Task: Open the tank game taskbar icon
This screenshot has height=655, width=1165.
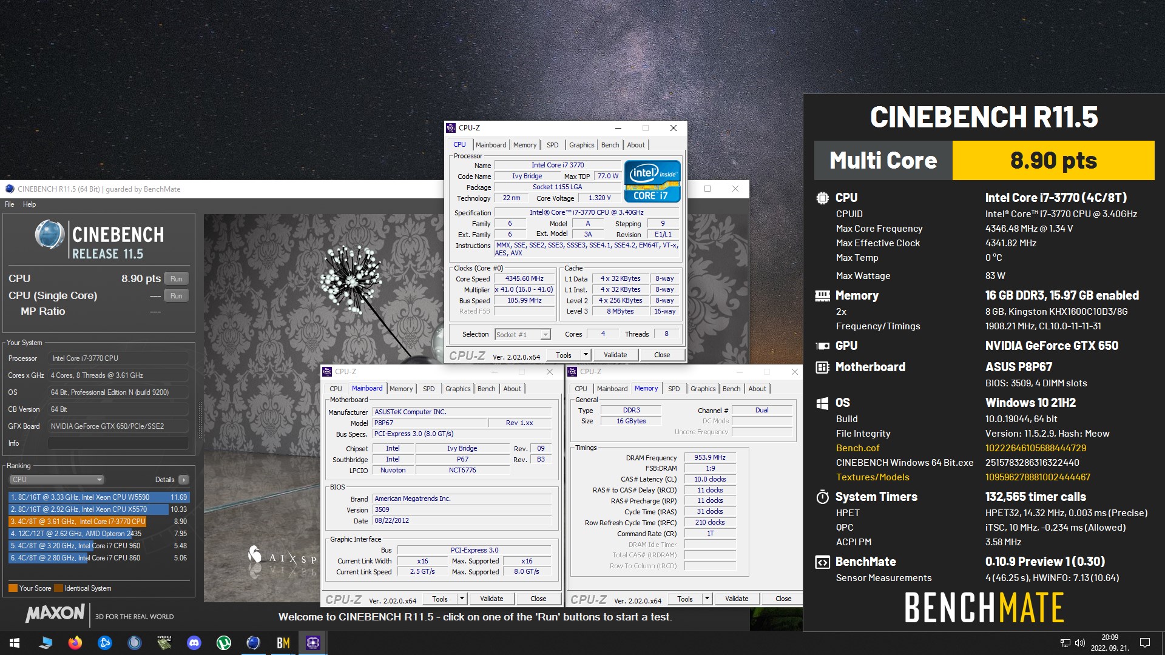Action: click(164, 643)
